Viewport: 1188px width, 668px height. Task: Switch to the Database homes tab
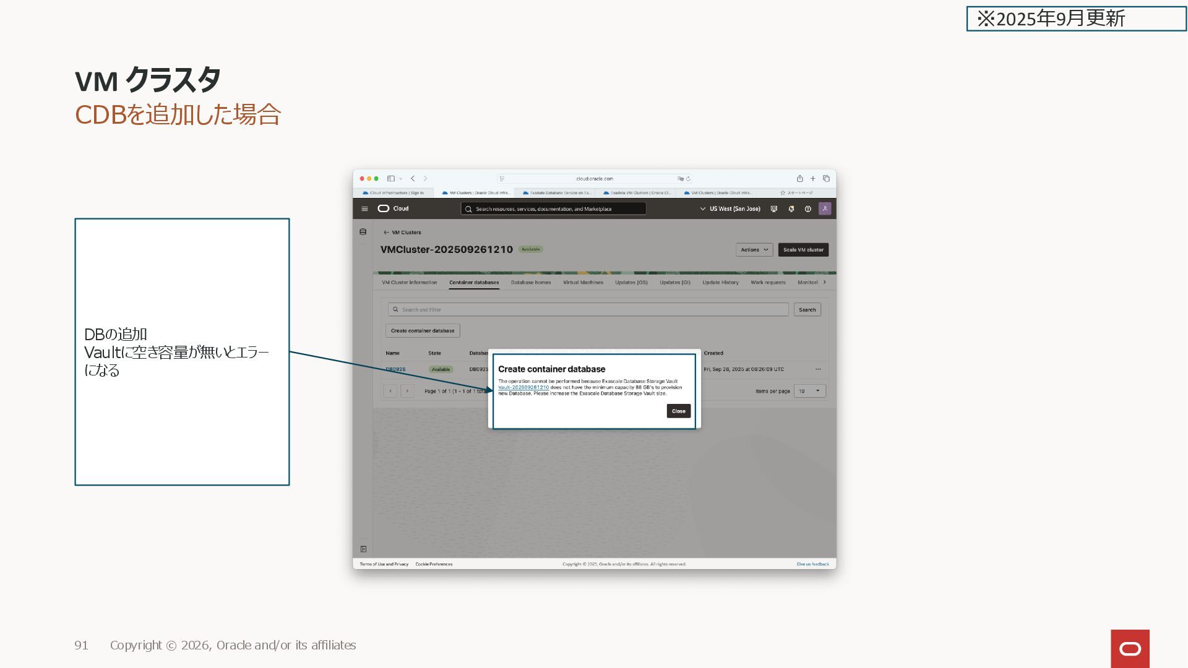[x=530, y=283]
